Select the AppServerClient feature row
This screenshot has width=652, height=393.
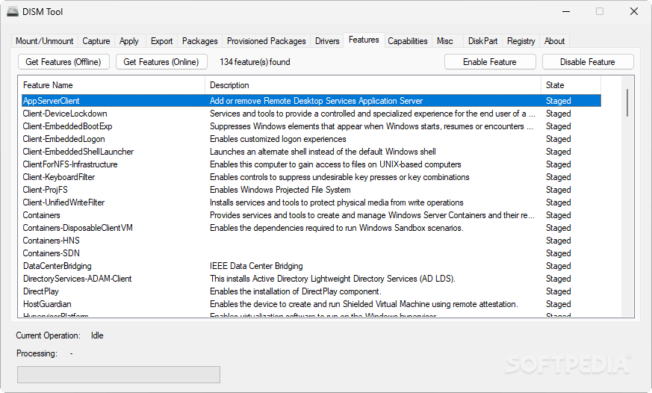(311, 101)
